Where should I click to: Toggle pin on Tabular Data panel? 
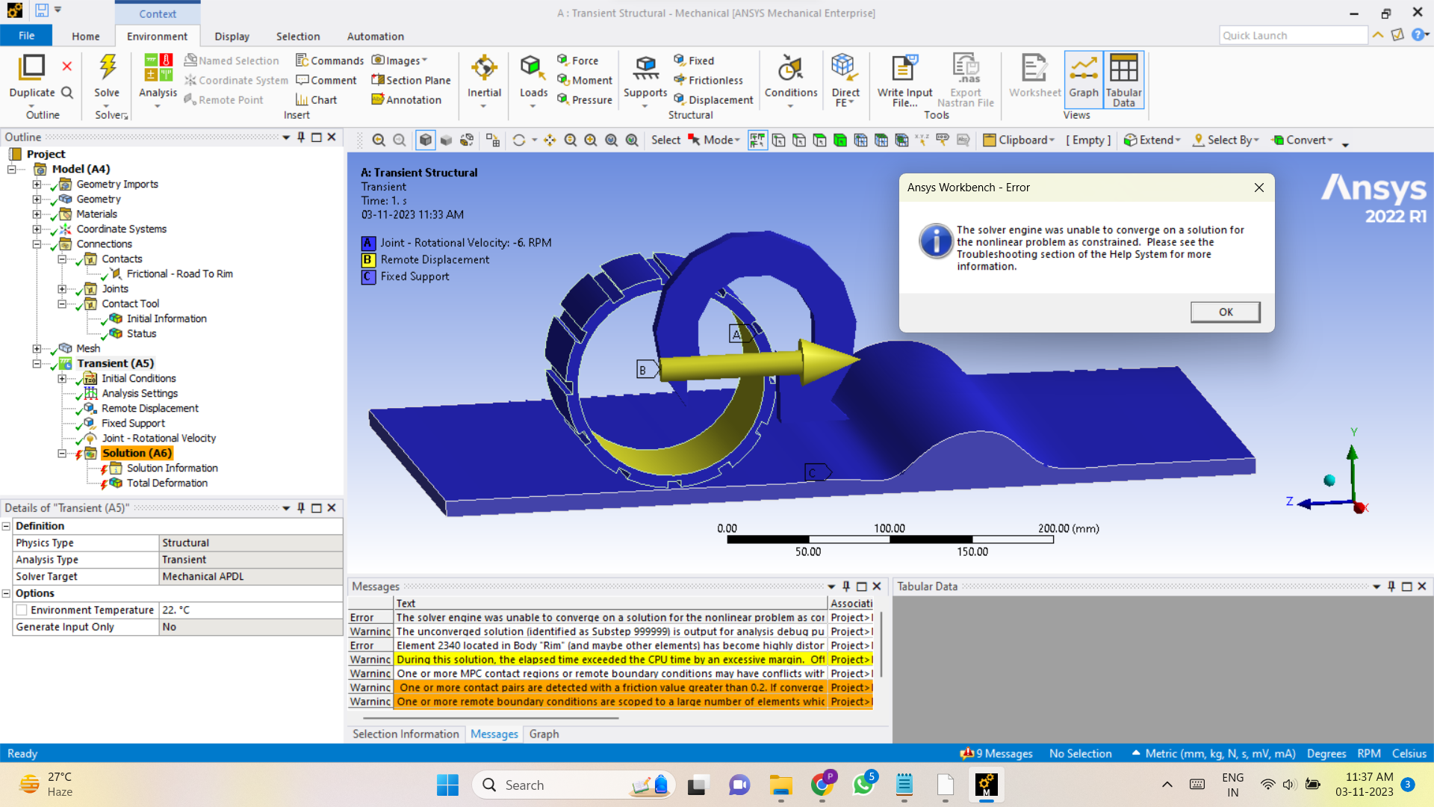click(1391, 587)
